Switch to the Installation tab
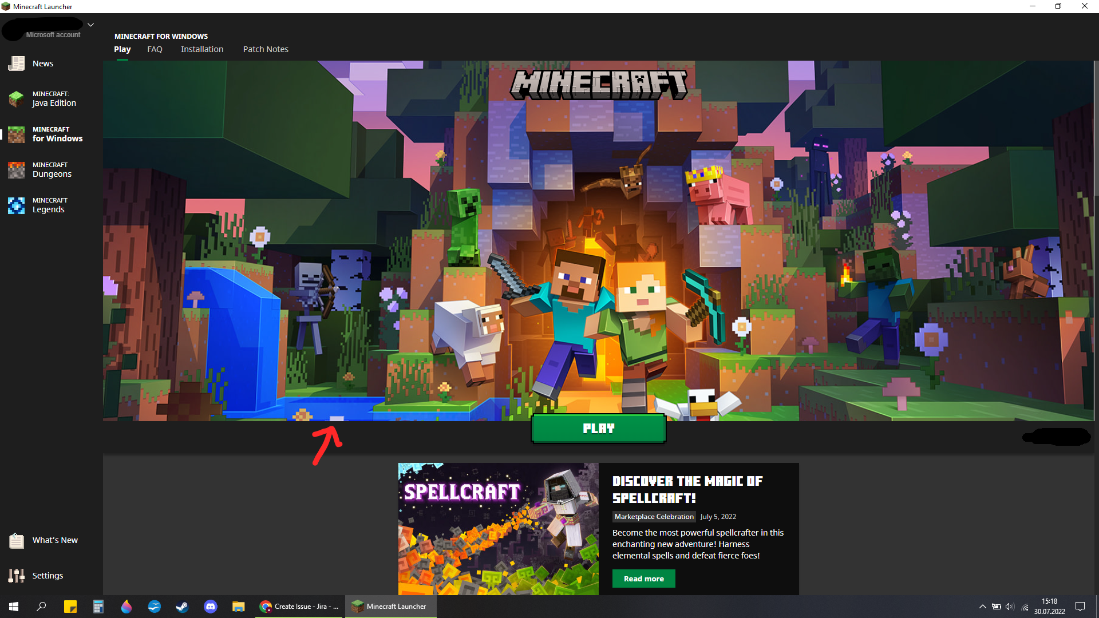Screen dimensions: 1099x618 tap(202, 49)
